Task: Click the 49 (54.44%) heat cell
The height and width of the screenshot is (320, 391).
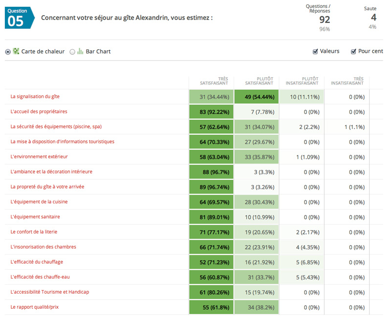Action: pyautogui.click(x=256, y=97)
